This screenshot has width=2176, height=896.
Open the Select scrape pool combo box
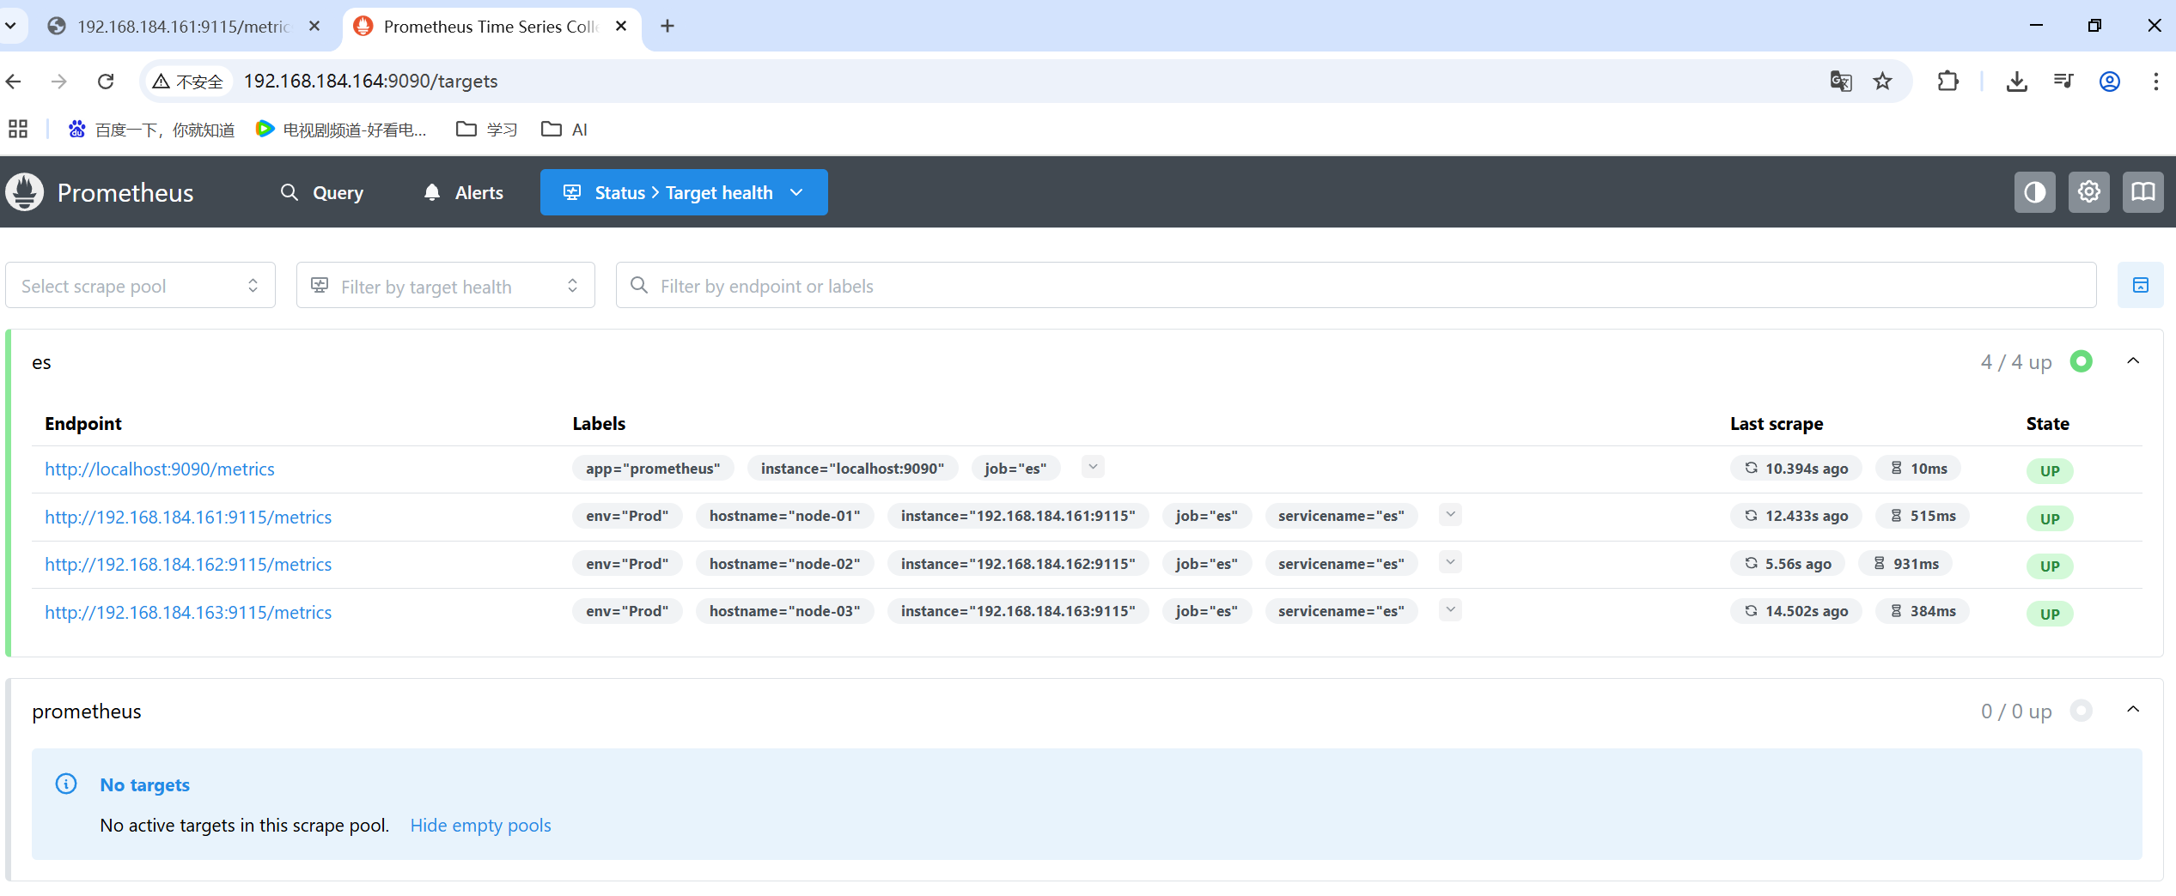click(x=140, y=285)
